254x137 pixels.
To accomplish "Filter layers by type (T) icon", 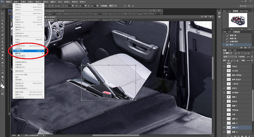I will point(242,53).
